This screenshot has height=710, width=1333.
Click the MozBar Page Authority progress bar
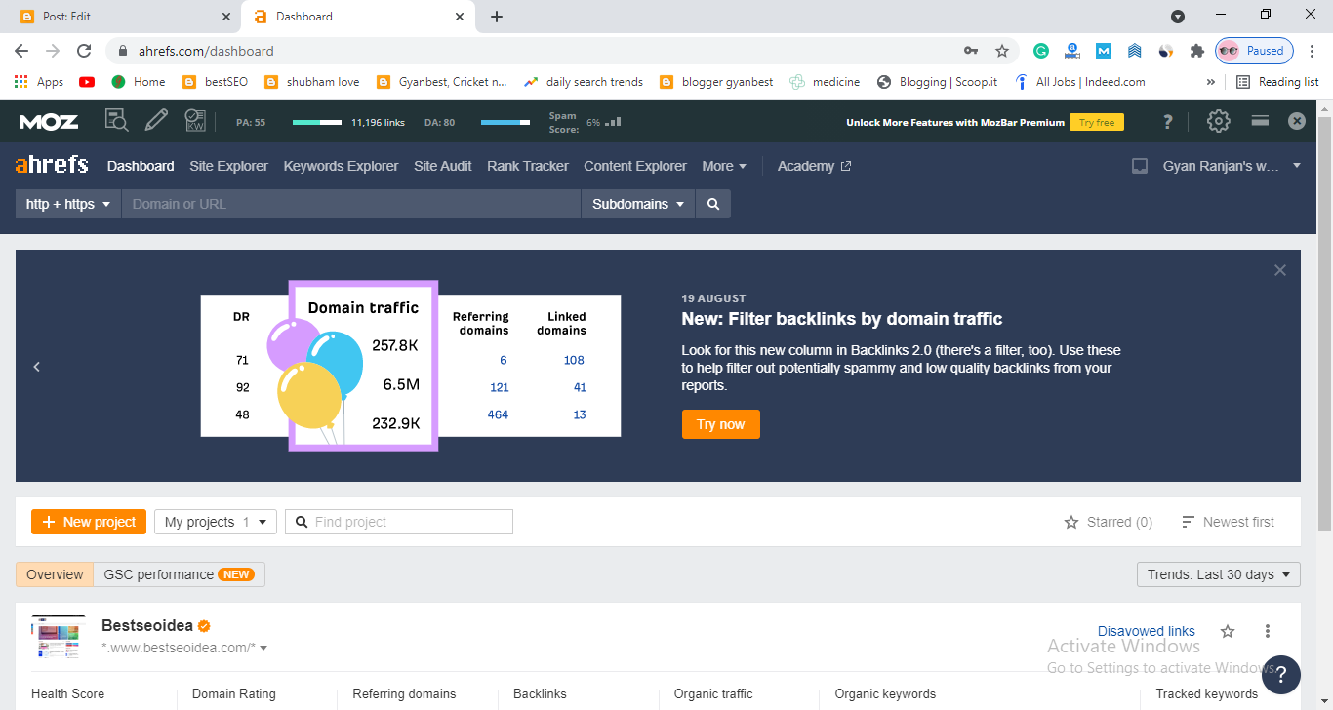[317, 122]
